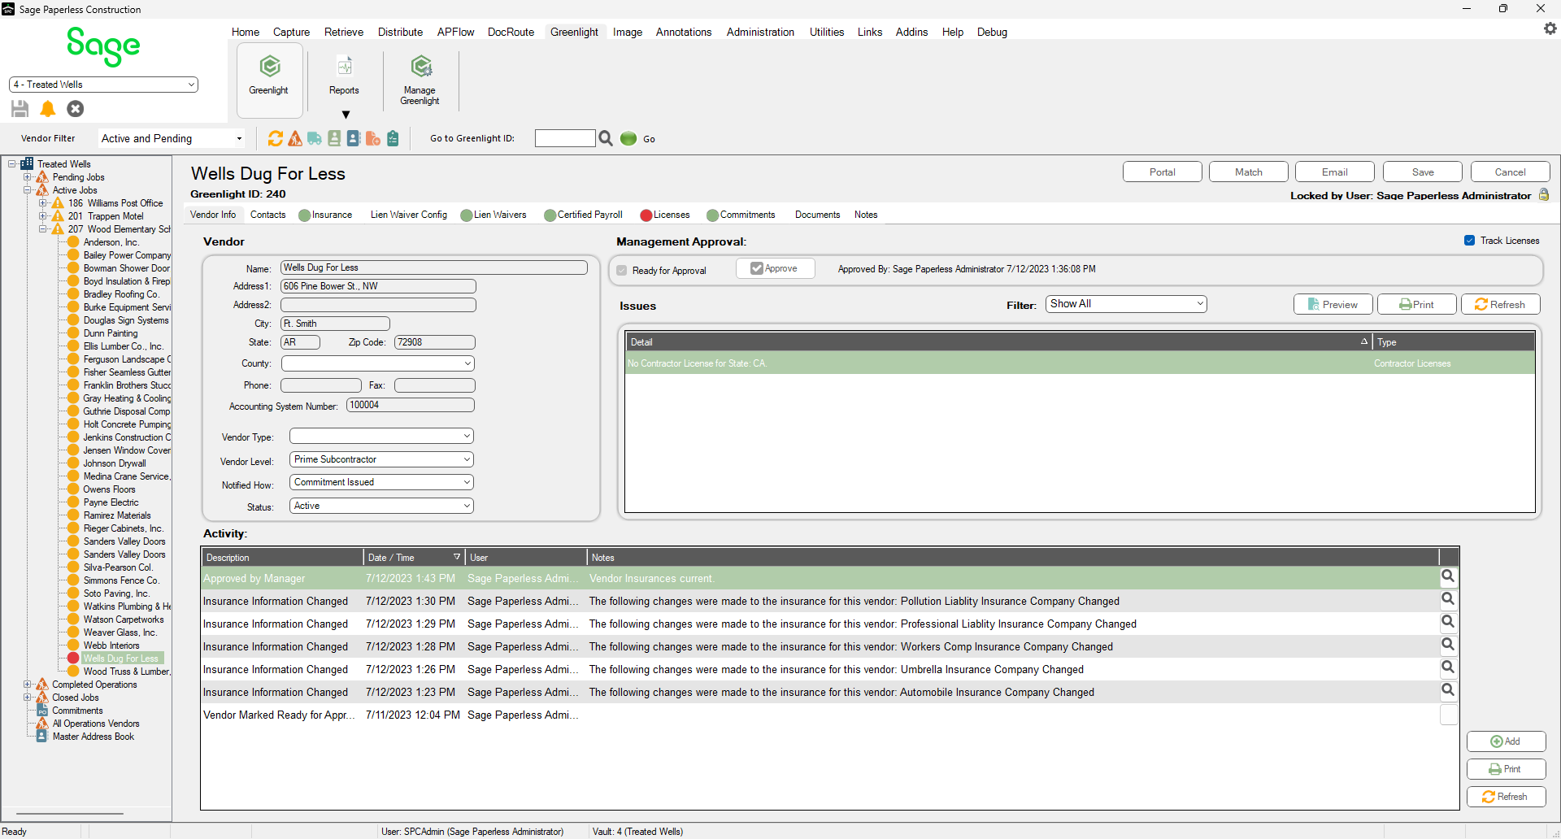
Task: Click the teal truck toolbar icon
Action: pyautogui.click(x=315, y=139)
